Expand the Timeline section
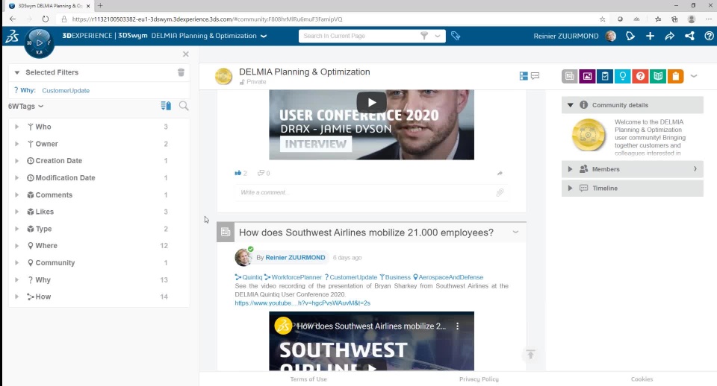Viewport: 717px width, 386px height. point(570,188)
